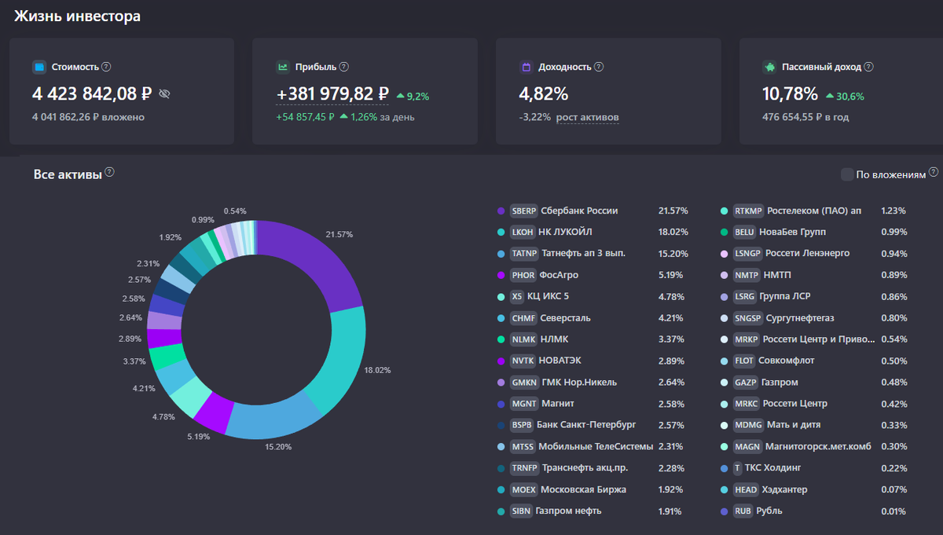Click the MRKC ticker badge
943x535 pixels.
pos(747,404)
